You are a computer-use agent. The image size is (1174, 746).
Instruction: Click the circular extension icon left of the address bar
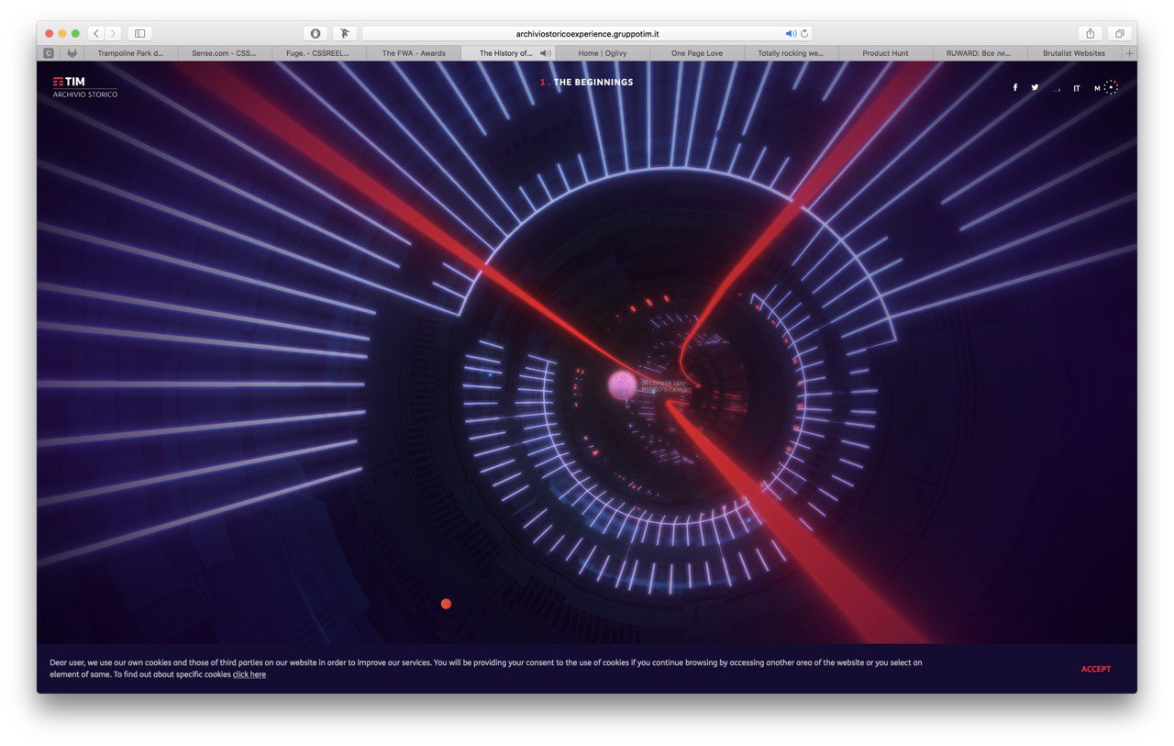point(315,33)
